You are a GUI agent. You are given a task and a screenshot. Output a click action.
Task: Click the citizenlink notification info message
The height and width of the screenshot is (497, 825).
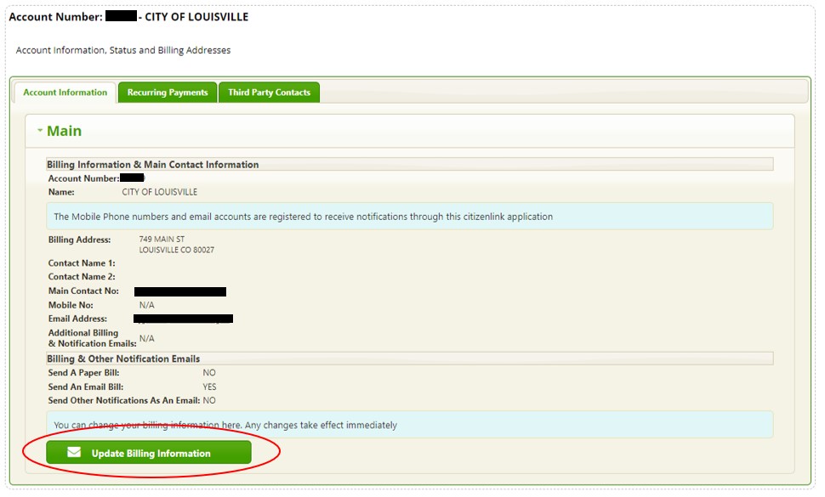pos(409,217)
